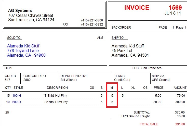The width and height of the screenshot is (187, 126).
Task: Click the Customer PO value 2882
Action: (27, 80)
